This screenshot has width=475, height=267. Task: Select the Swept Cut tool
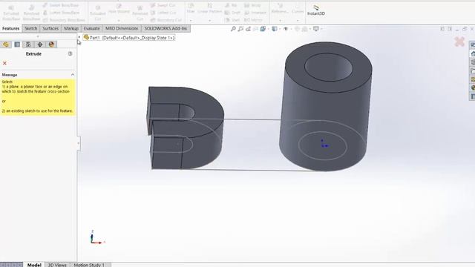tap(163, 5)
